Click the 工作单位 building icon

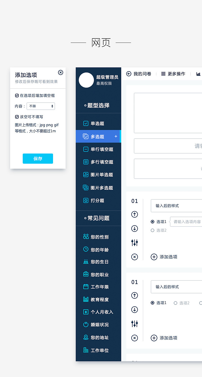(x=86, y=350)
